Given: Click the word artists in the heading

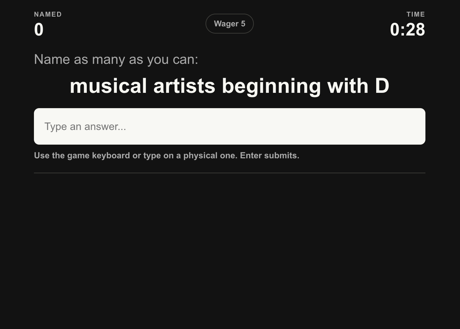Looking at the screenshot, I should point(184,86).
